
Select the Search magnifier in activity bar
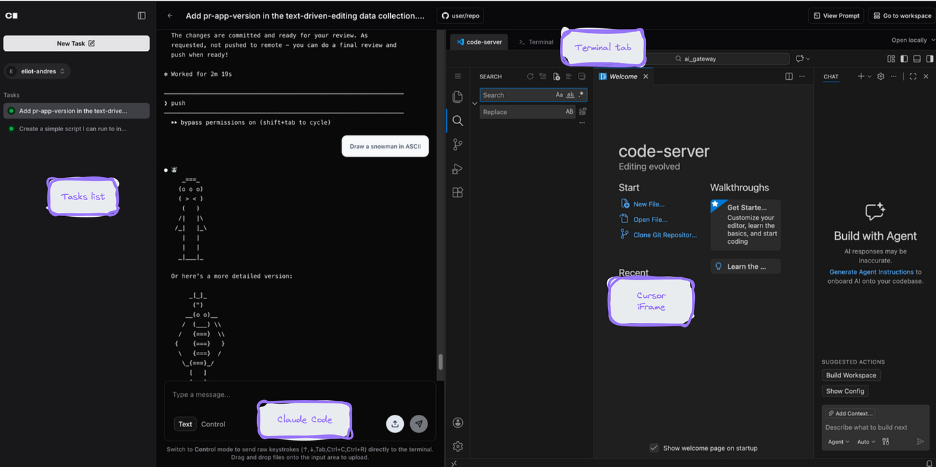pyautogui.click(x=458, y=120)
